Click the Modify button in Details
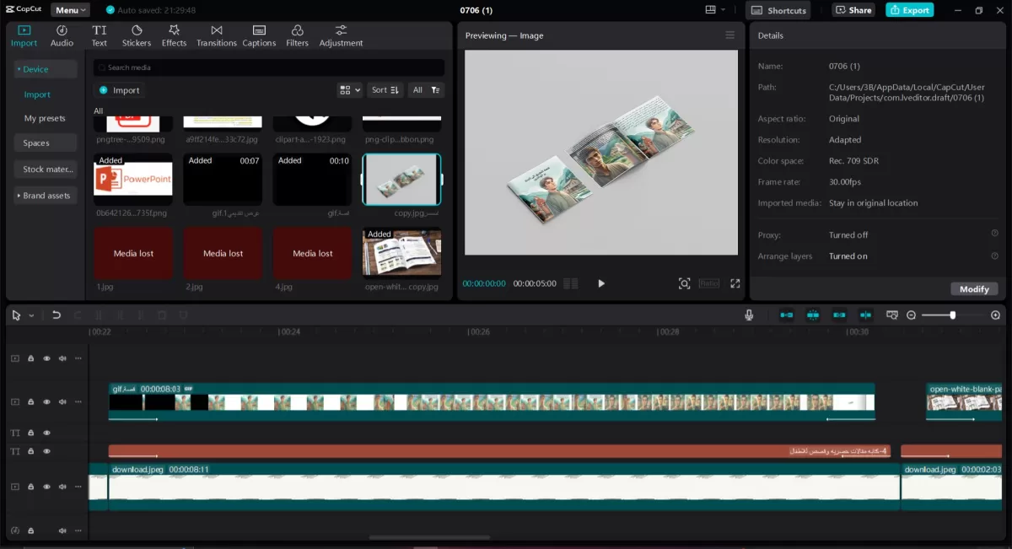Screen dimensions: 1012x549 (x=974, y=288)
